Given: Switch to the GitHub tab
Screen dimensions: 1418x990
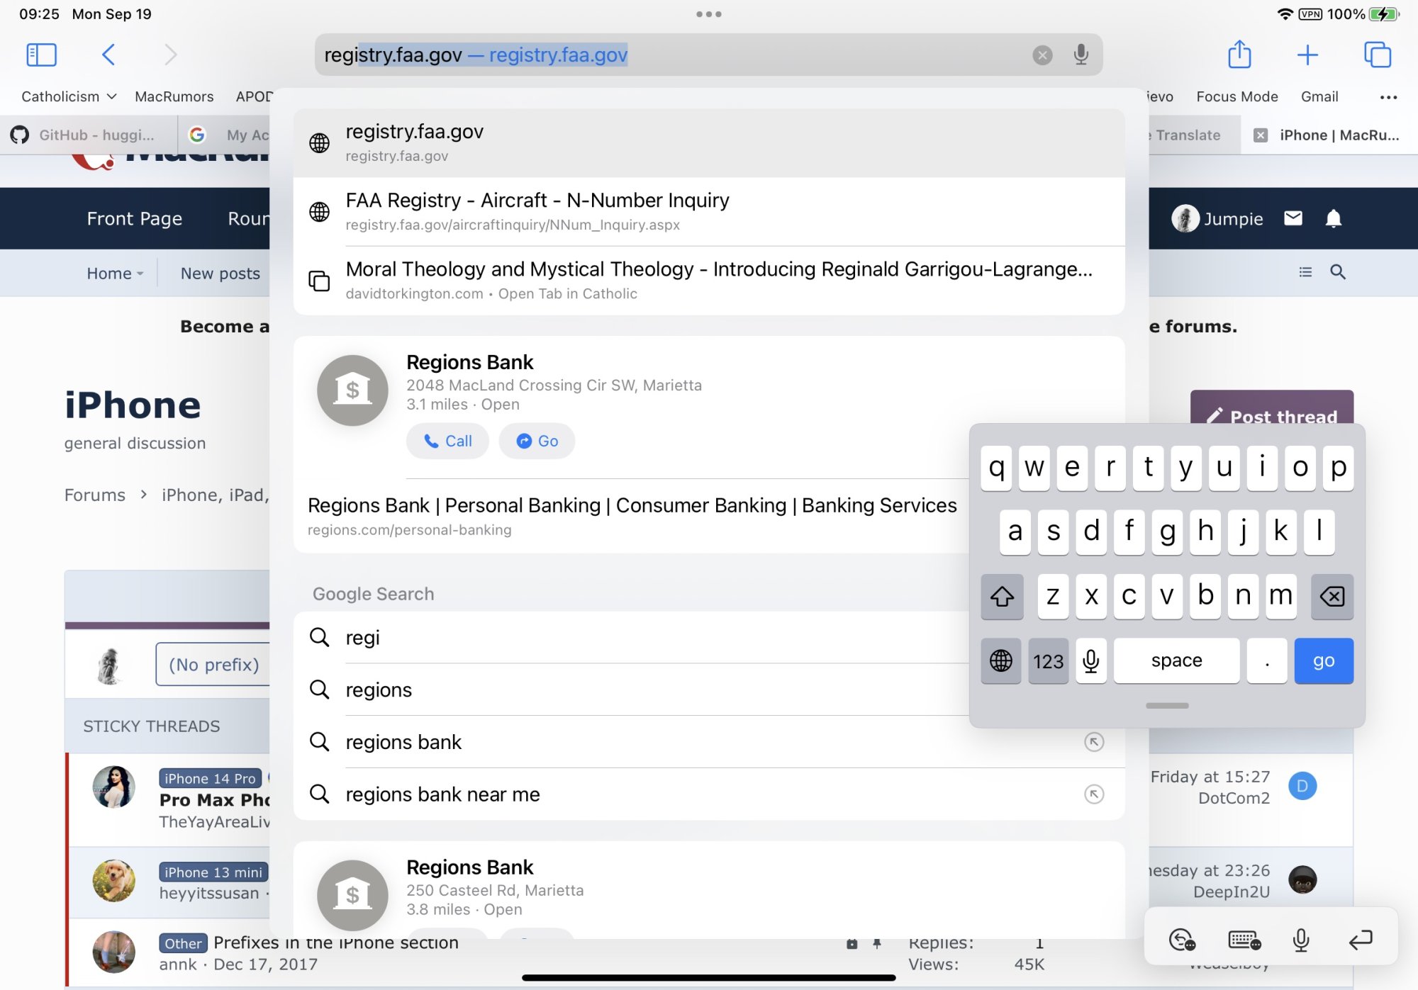Looking at the screenshot, I should click(85, 135).
